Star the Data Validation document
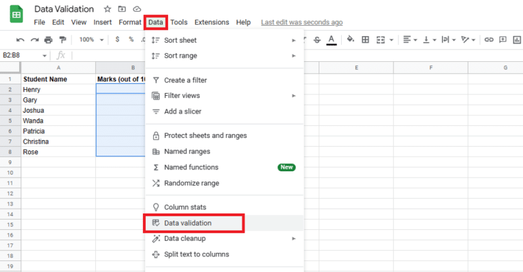 [x=108, y=9]
